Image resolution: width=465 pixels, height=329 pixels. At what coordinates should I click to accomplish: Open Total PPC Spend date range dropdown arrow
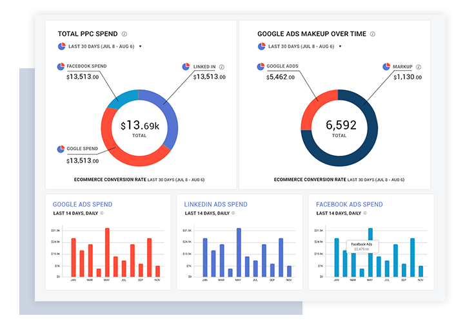(140, 46)
